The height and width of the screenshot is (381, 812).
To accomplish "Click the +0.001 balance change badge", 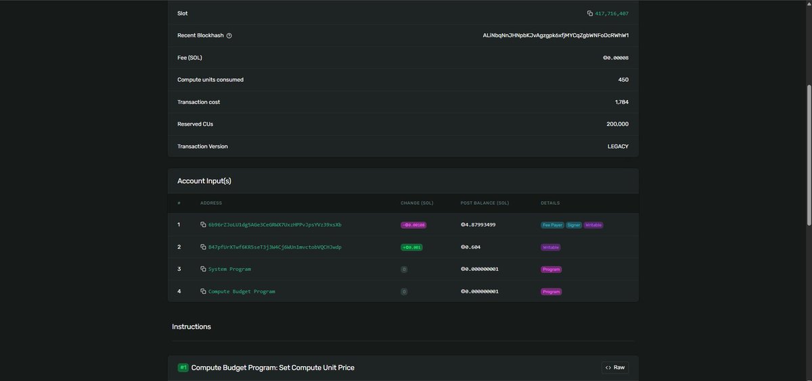I will pyautogui.click(x=411, y=247).
